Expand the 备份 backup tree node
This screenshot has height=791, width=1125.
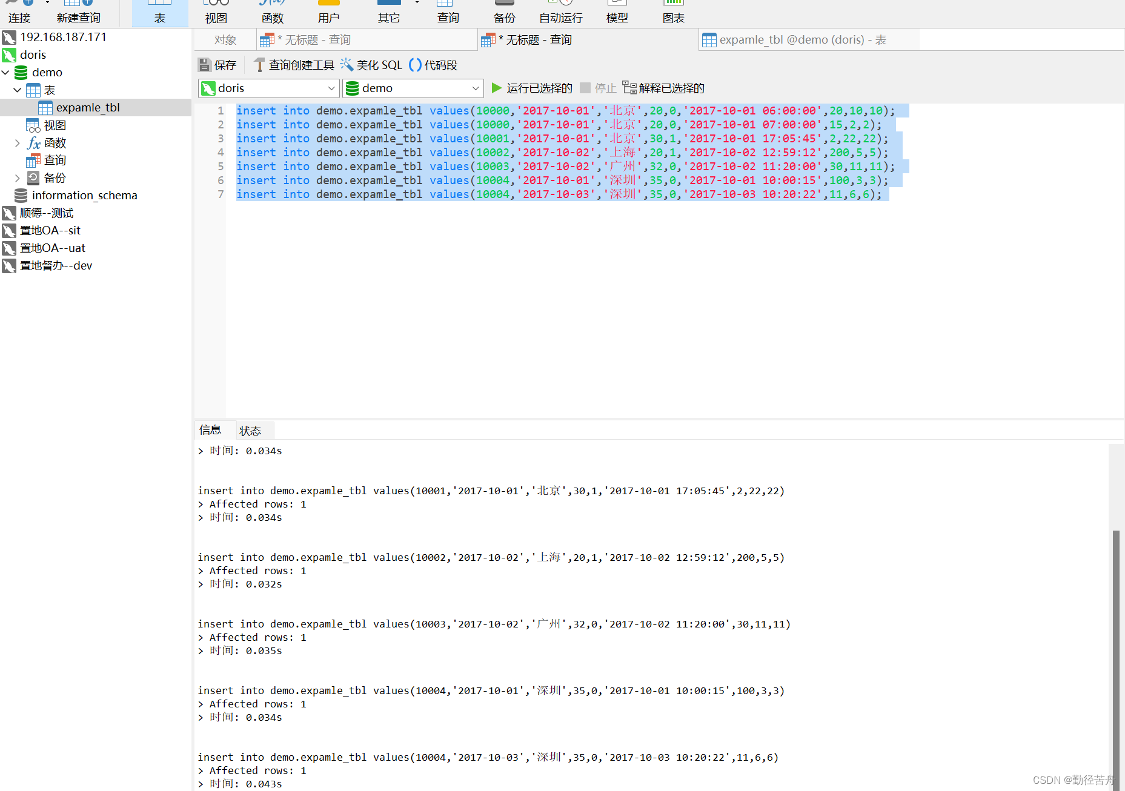tap(18, 178)
